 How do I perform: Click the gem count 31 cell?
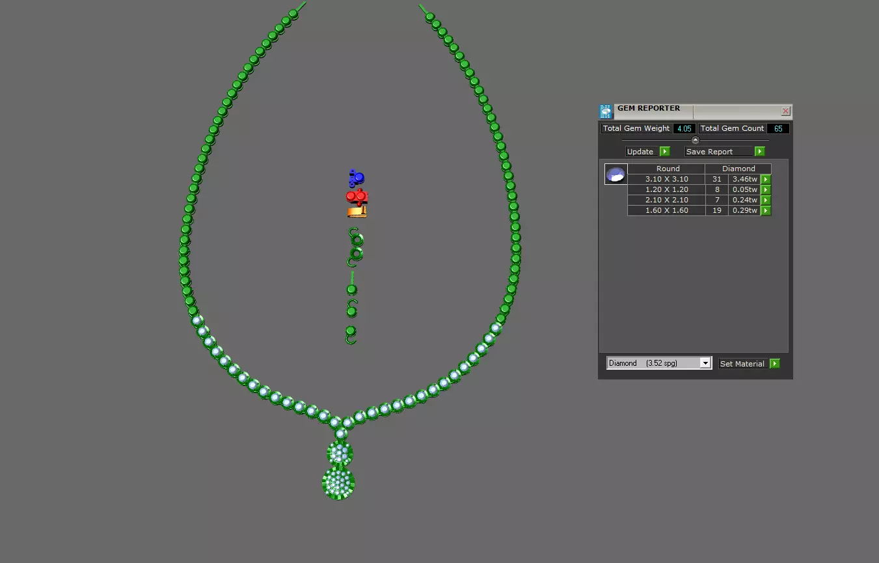(x=716, y=179)
